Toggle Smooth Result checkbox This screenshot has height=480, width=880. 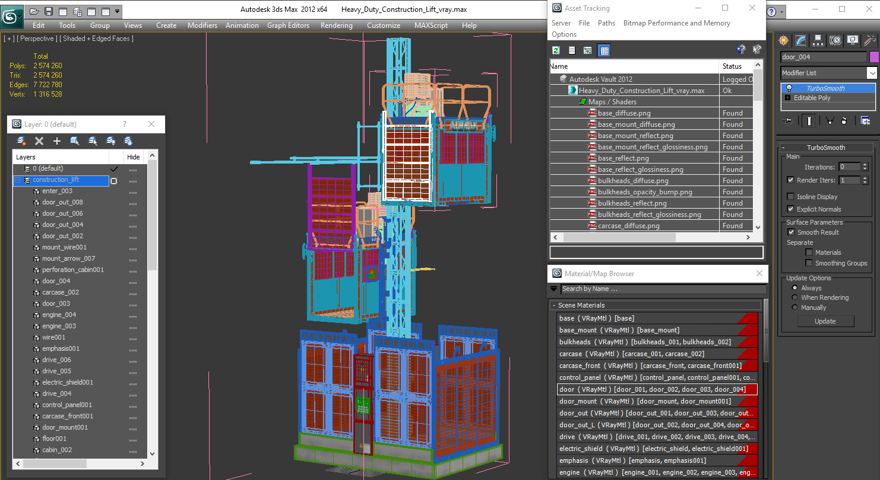pyautogui.click(x=790, y=232)
